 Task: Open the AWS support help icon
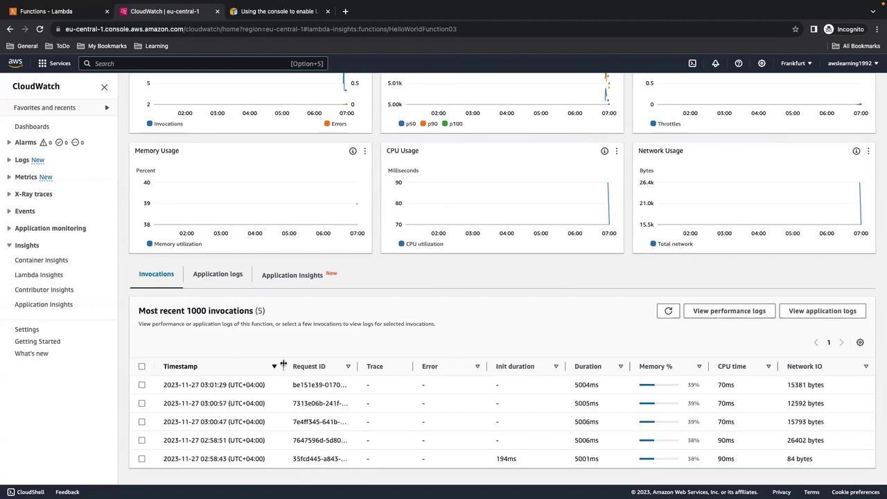739,63
